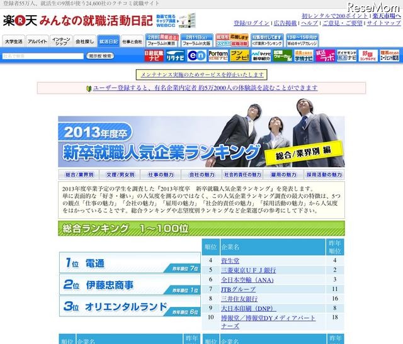Select the 仕事と会社 tab
Screen dimensions: 403x344
(132, 42)
